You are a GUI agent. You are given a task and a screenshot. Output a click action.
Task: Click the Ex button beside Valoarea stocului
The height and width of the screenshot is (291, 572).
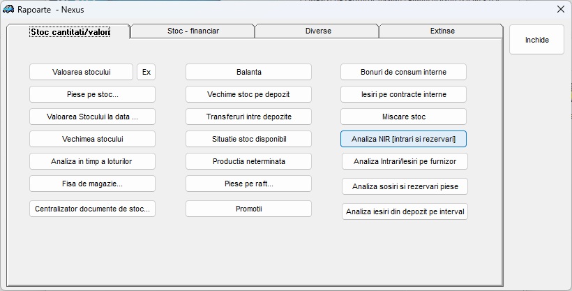coord(146,72)
